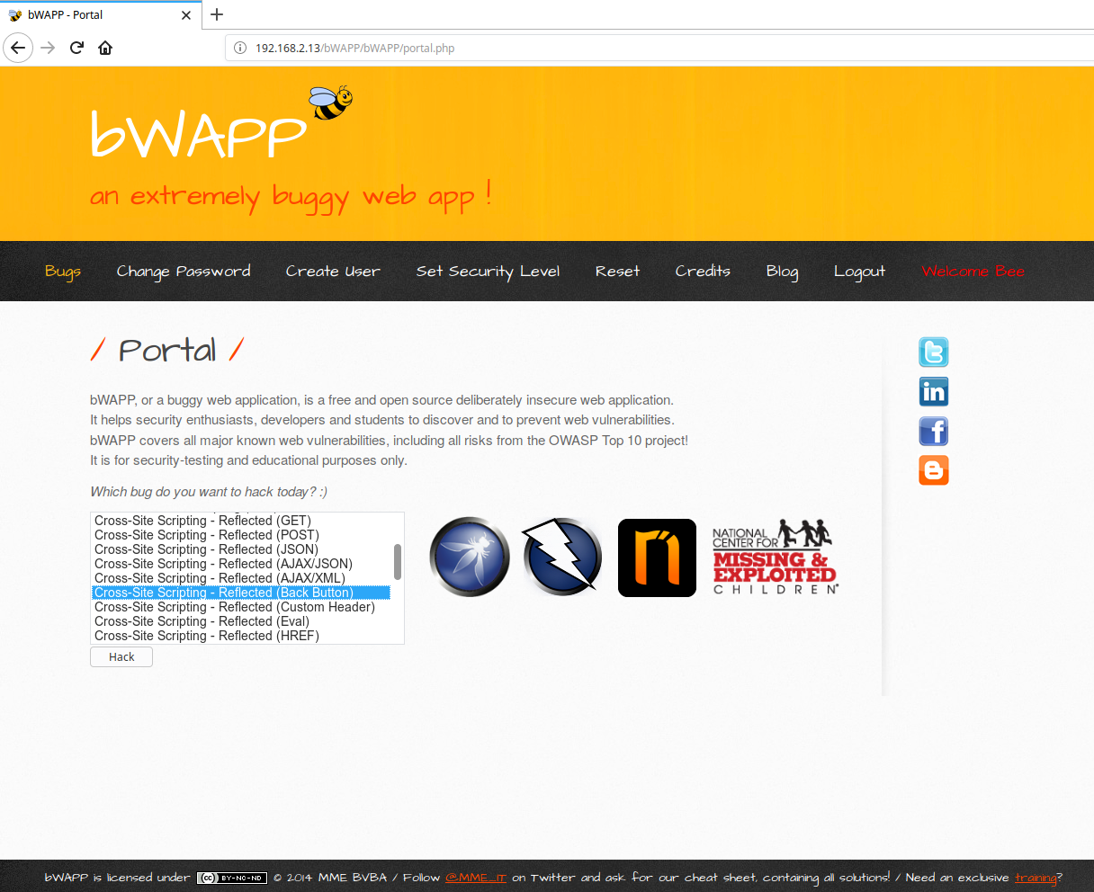
Task: Open the training link in footer
Action: [x=1036, y=878]
